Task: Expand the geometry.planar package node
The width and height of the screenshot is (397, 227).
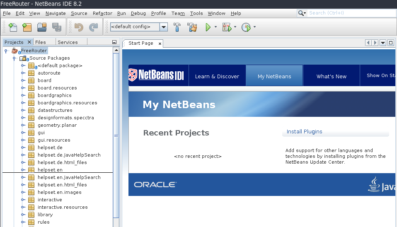Action: point(23,125)
